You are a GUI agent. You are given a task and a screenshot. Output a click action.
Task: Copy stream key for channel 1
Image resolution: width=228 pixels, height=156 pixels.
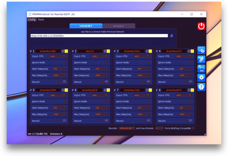coord(62,51)
